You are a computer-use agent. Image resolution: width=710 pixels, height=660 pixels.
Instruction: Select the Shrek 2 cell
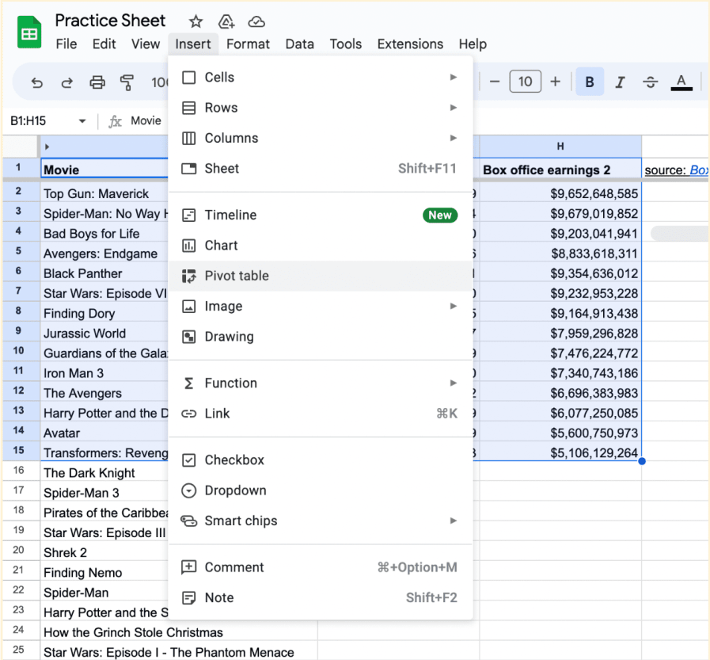coord(104,552)
